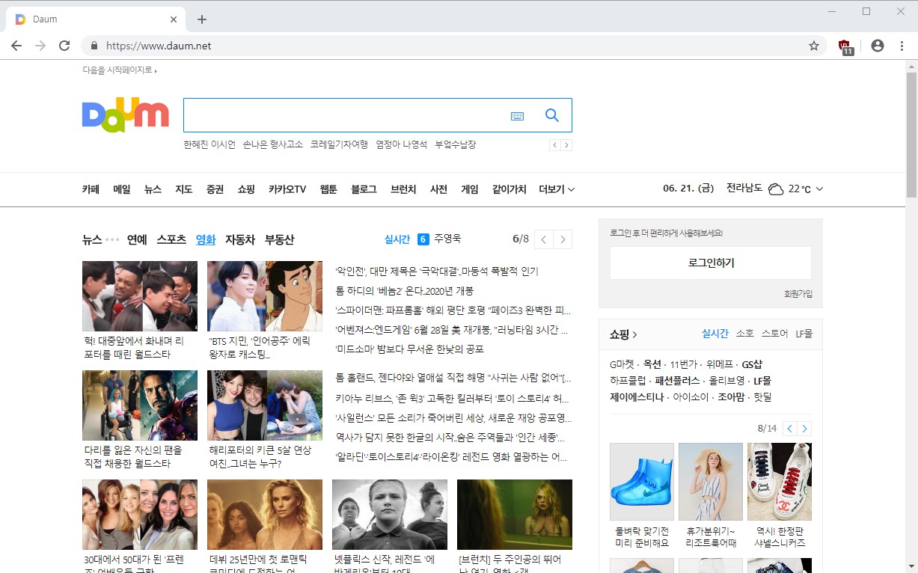Click the browser back arrow
This screenshot has width=918, height=573.
16,46
